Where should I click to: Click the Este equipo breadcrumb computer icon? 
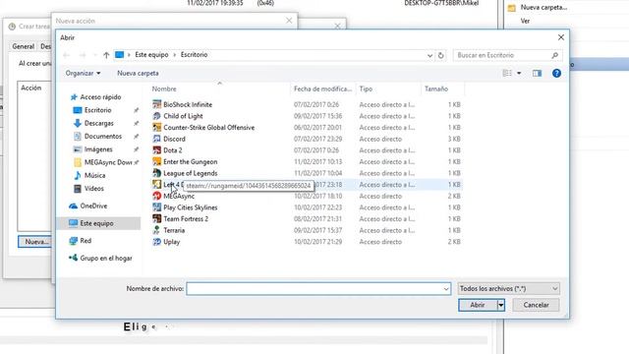coord(120,55)
